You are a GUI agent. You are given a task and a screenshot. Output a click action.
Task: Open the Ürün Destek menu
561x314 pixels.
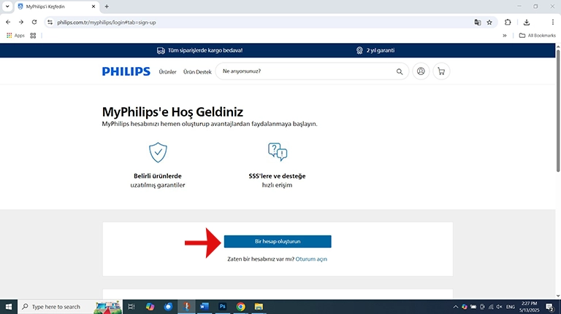tap(197, 71)
